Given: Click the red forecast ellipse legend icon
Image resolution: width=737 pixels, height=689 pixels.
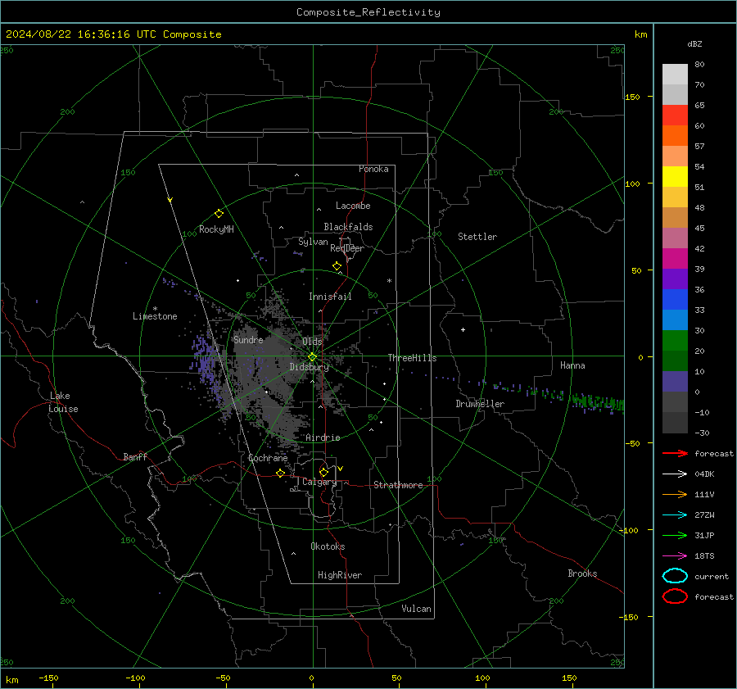Looking at the screenshot, I should (675, 596).
